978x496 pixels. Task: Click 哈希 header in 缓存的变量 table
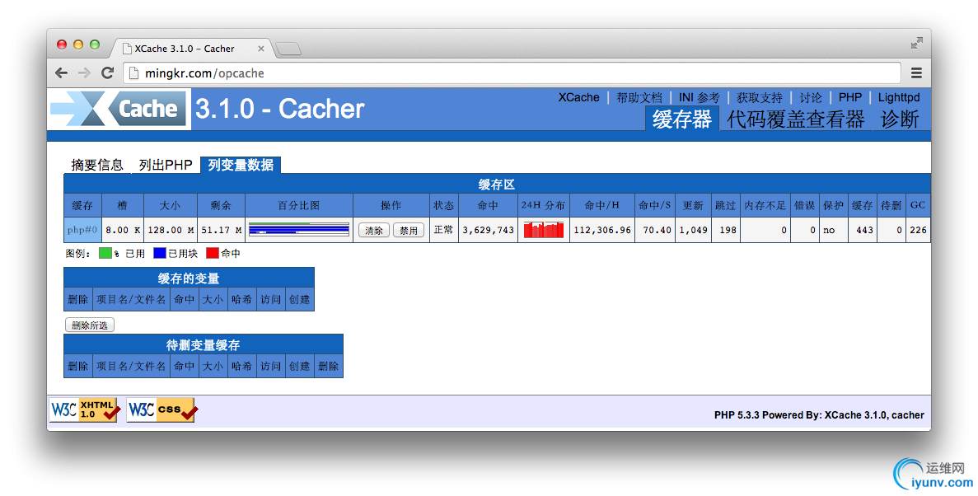tap(241, 299)
